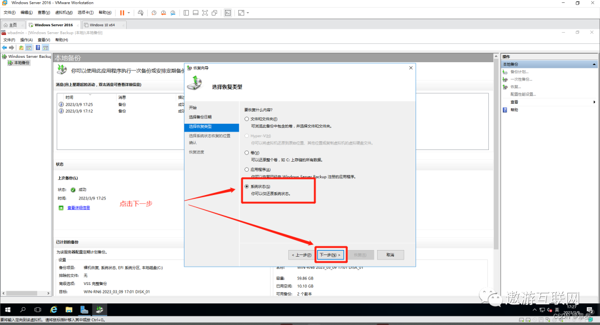
Task: Switch to the Windows 10 x64 tab
Action: 104,25
